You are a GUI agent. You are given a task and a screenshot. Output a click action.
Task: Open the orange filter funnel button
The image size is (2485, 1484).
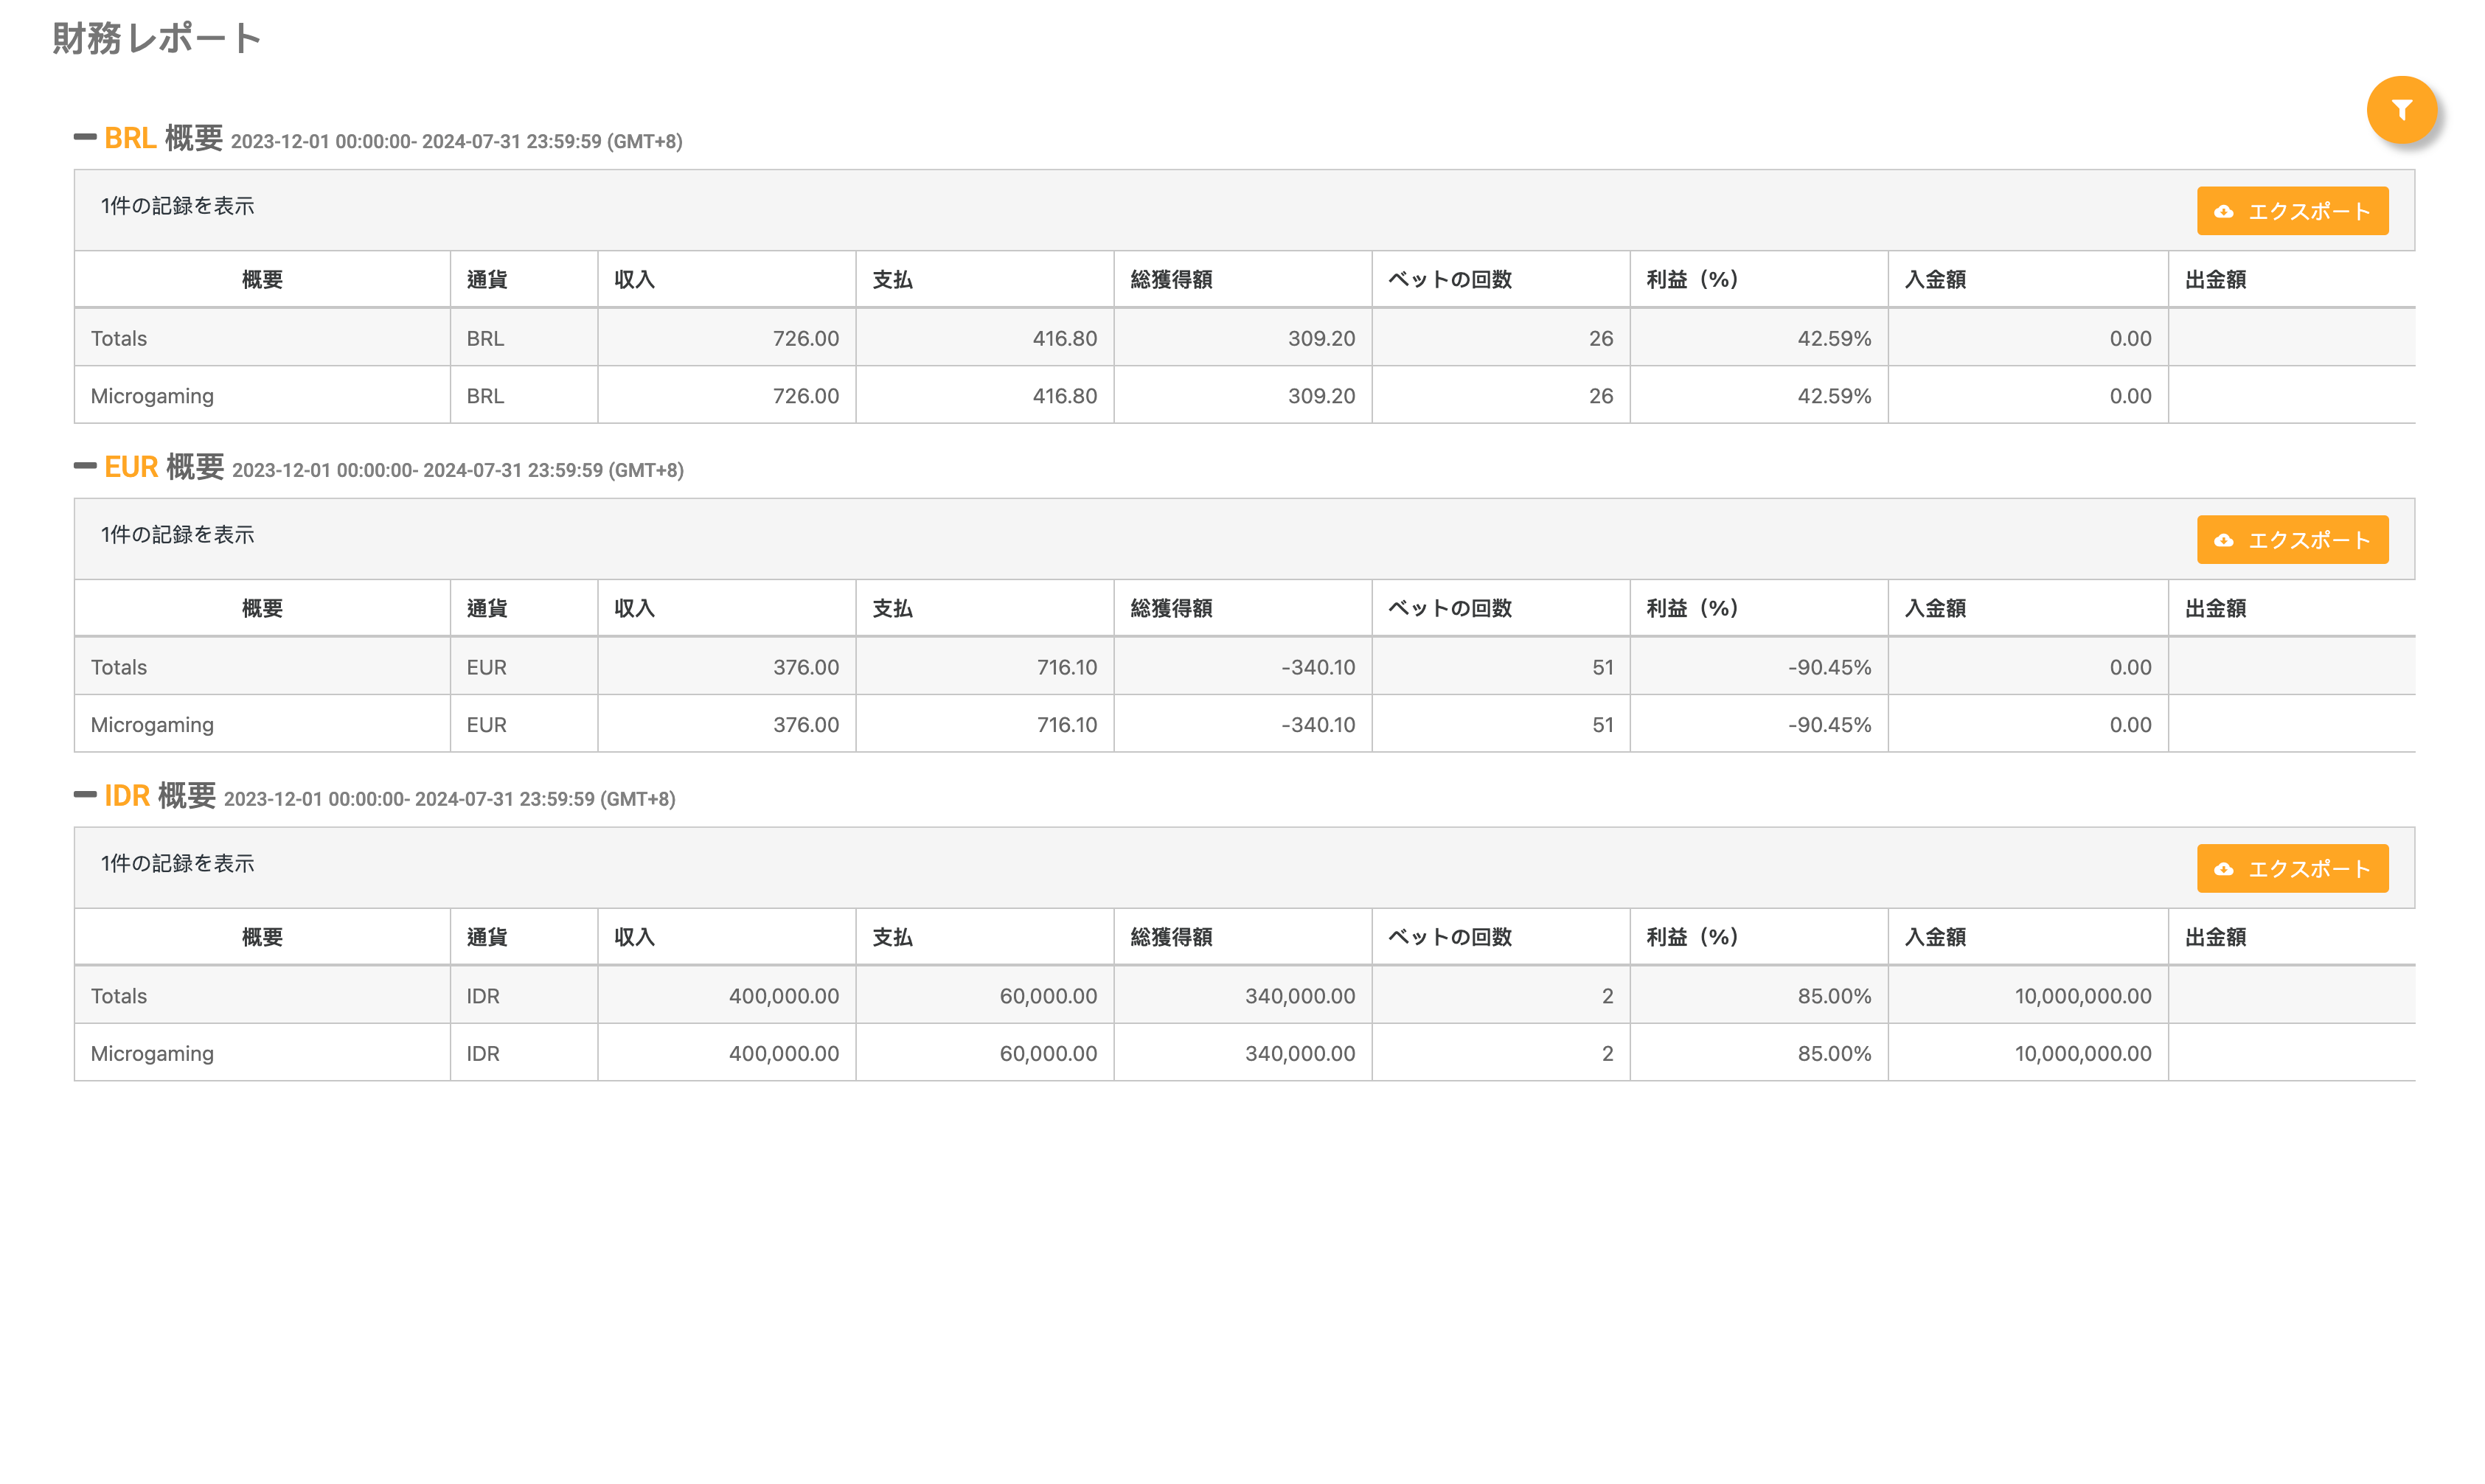point(2400,110)
